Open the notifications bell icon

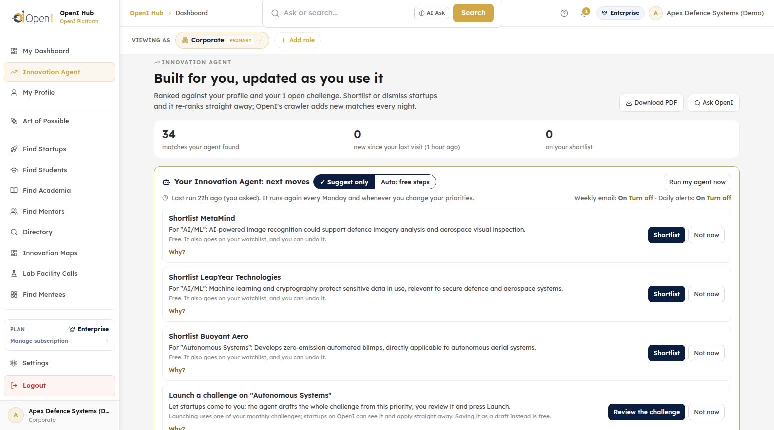click(584, 13)
